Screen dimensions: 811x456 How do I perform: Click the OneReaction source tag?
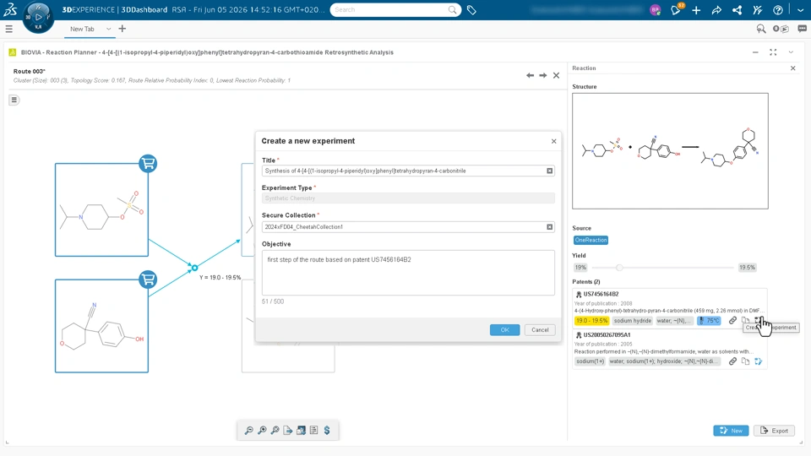coord(591,240)
